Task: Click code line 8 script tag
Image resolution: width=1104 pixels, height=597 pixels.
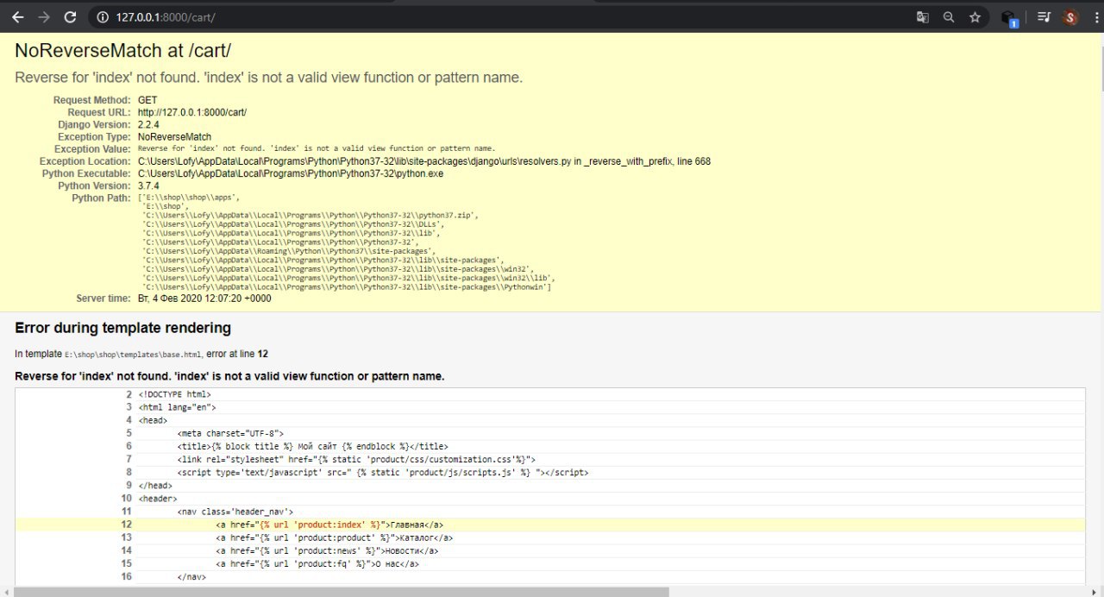Action: coord(550,472)
